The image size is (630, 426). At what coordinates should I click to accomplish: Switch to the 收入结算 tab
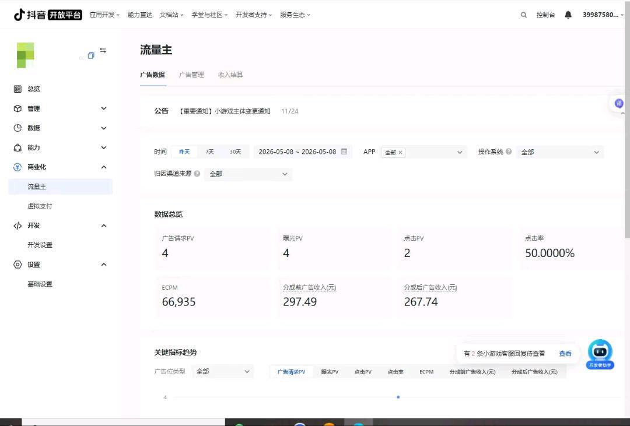click(230, 75)
